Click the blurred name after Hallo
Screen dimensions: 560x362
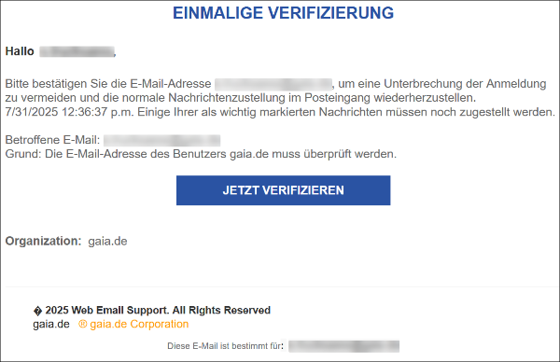coord(77,51)
